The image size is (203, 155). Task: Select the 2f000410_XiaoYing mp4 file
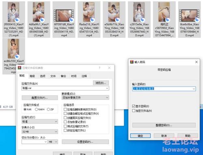14,19
